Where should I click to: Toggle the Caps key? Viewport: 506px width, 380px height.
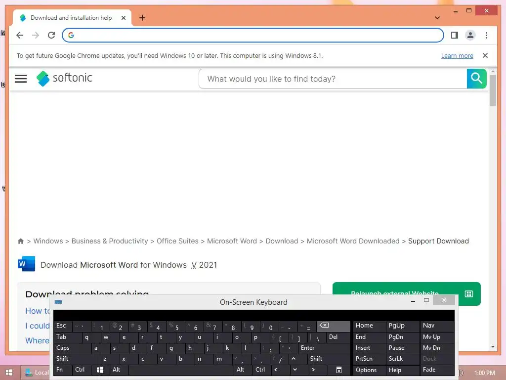72,348
